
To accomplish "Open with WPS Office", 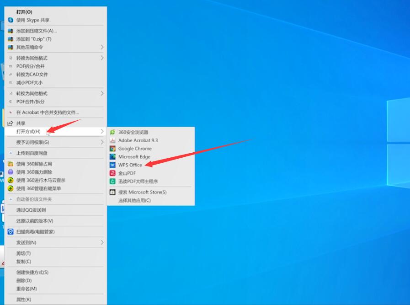I will point(130,165).
